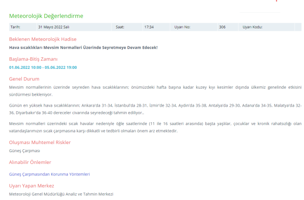The width and height of the screenshot is (304, 200).
Task: Click the Başlama-Bitiş Zamanı heading
Action: [33, 59]
